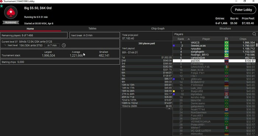Select player gfdbruno
Image resolution: width=258 pixels, height=136 pixels.
pos(215,79)
